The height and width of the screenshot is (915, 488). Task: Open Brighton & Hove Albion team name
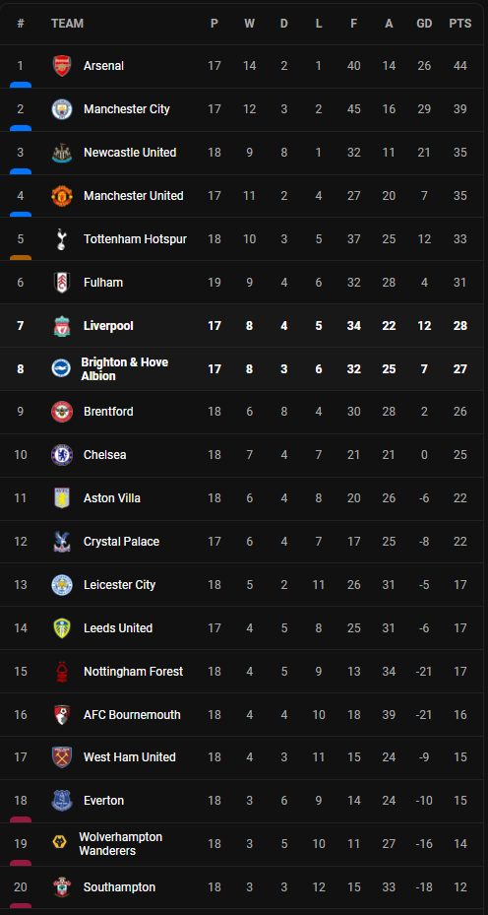(x=124, y=368)
